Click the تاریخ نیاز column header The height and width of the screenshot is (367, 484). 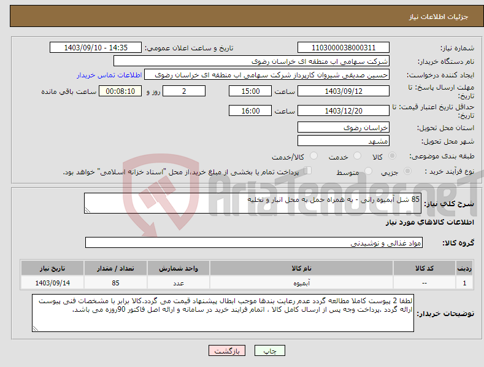point(53,268)
